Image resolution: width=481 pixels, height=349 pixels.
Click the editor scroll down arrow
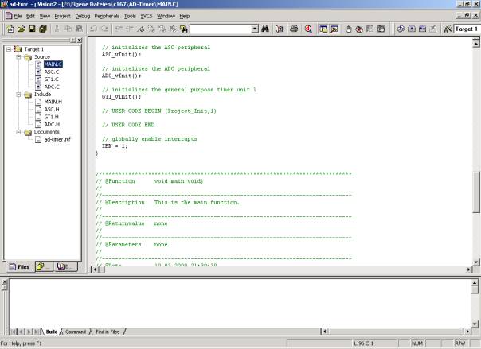click(x=476, y=262)
